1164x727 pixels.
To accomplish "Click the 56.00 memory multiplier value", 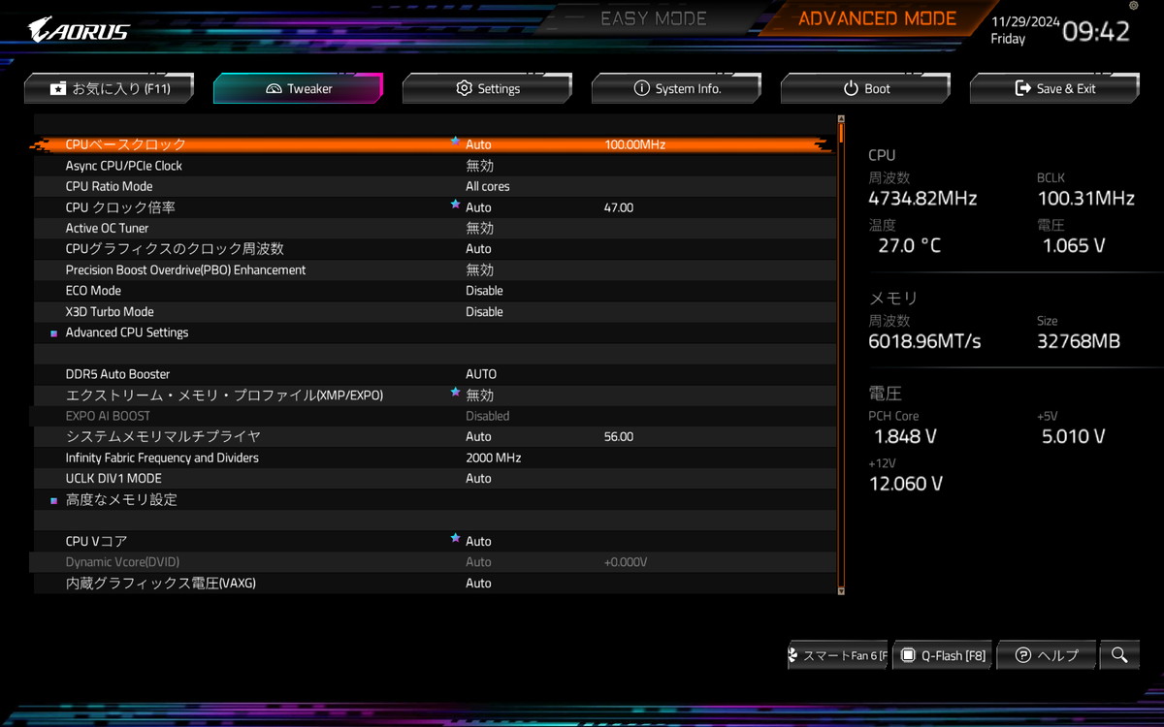I will (x=618, y=437).
